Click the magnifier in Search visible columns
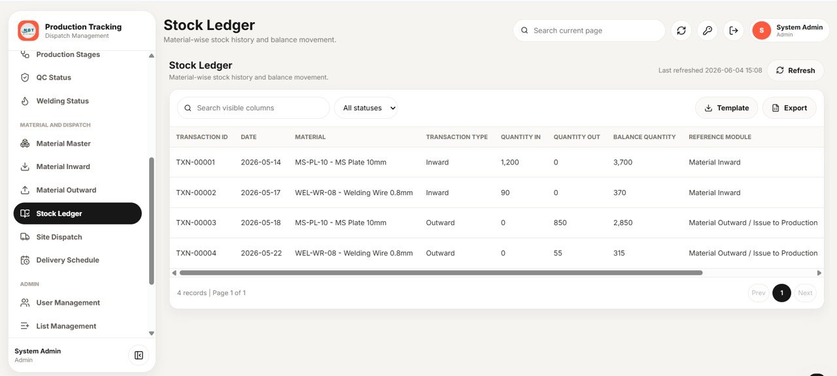 (188, 108)
